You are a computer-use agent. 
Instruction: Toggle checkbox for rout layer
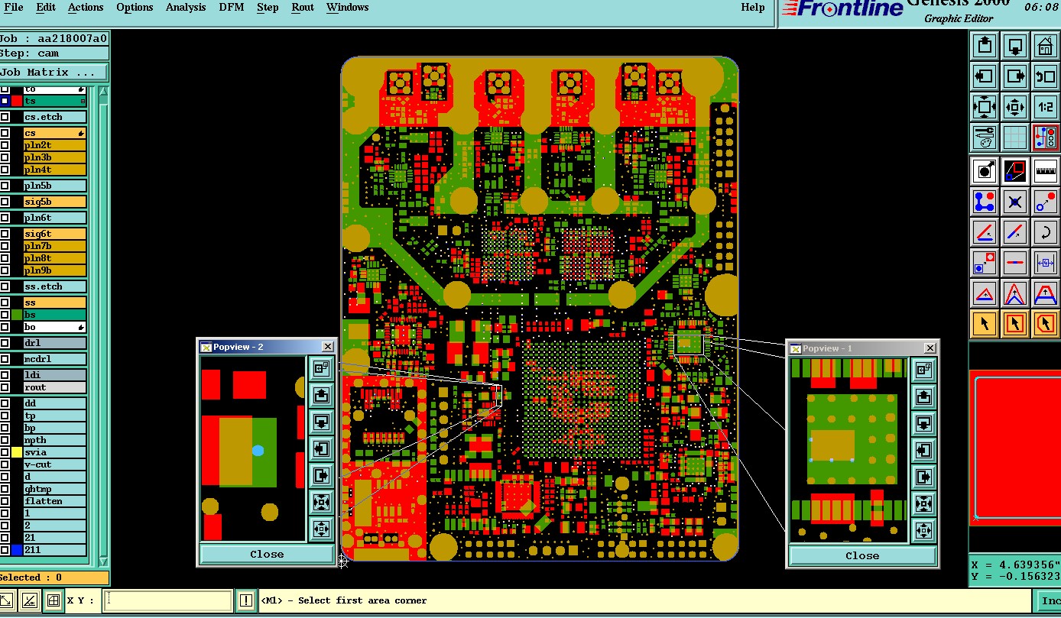(5, 387)
